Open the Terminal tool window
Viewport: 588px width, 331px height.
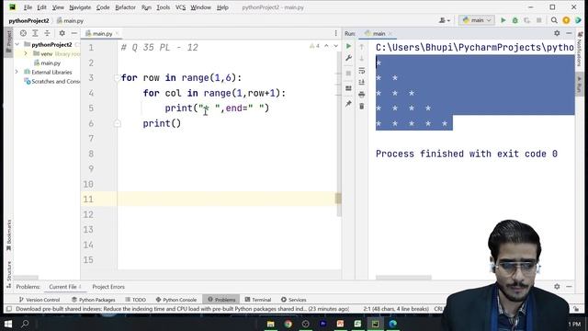(x=258, y=300)
